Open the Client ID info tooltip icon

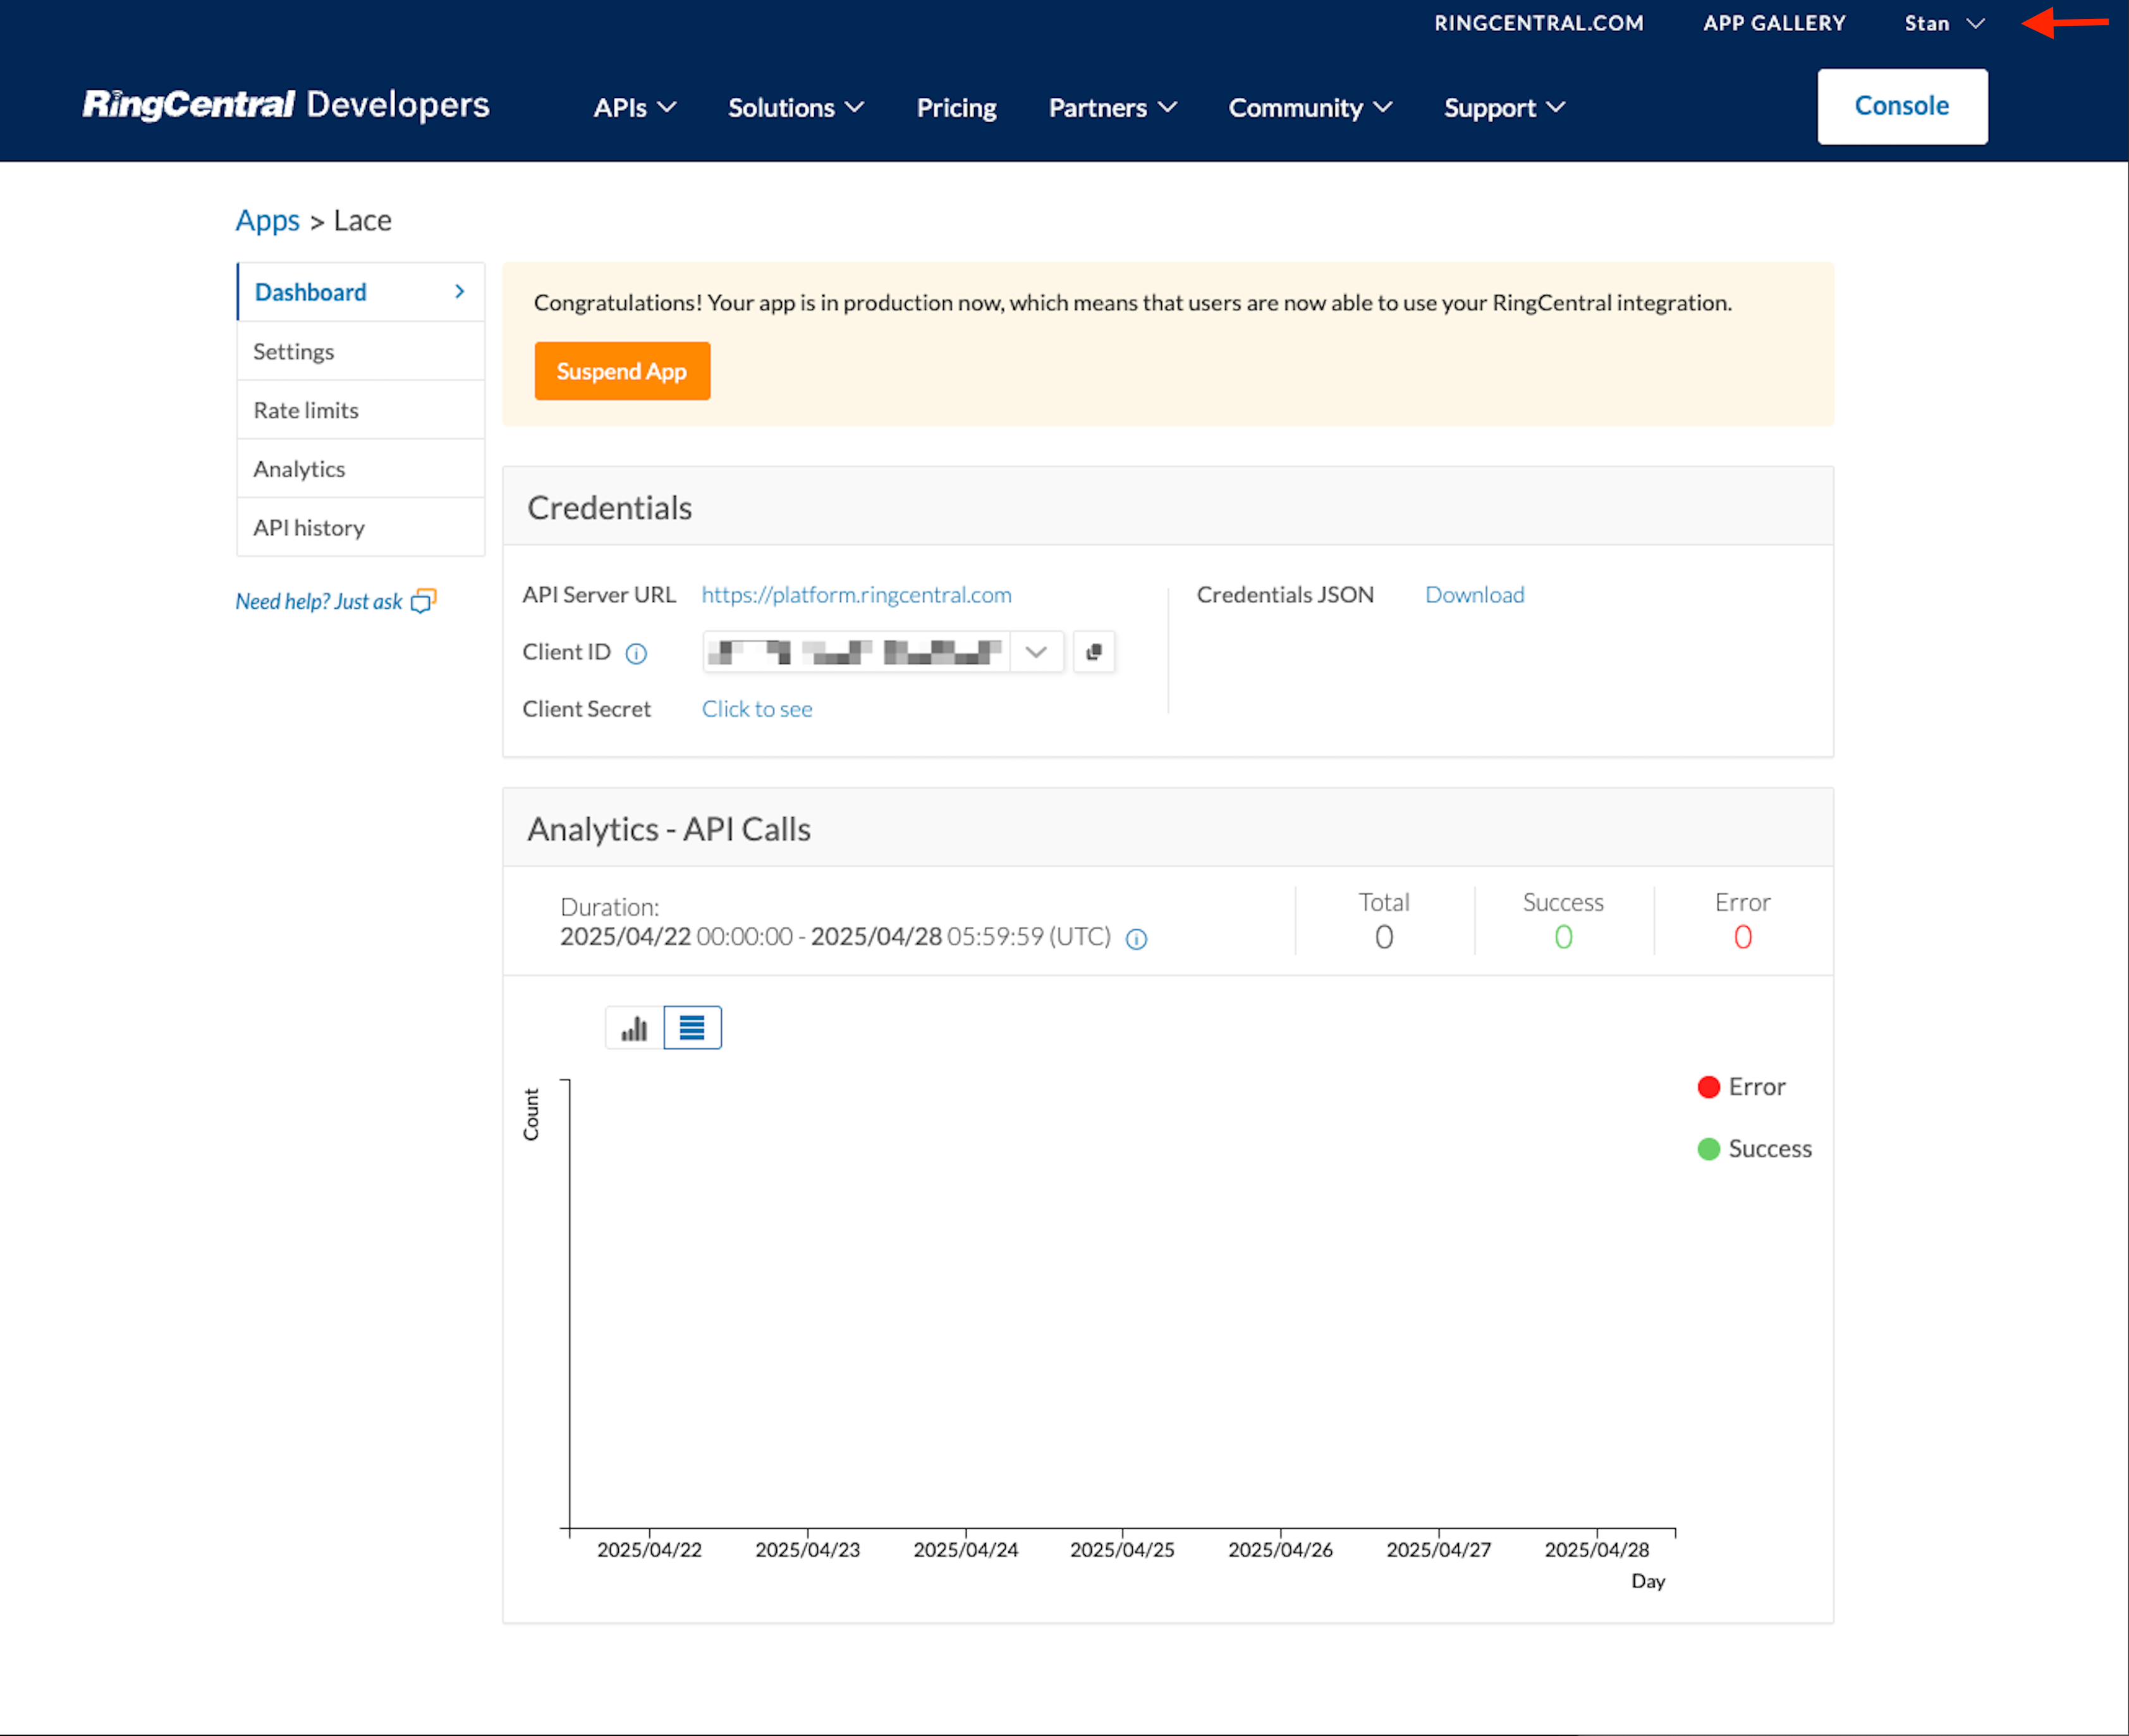tap(636, 654)
